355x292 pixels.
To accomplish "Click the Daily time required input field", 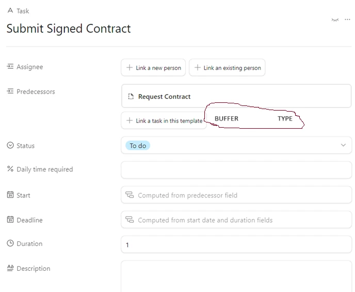I will pyautogui.click(x=236, y=170).
